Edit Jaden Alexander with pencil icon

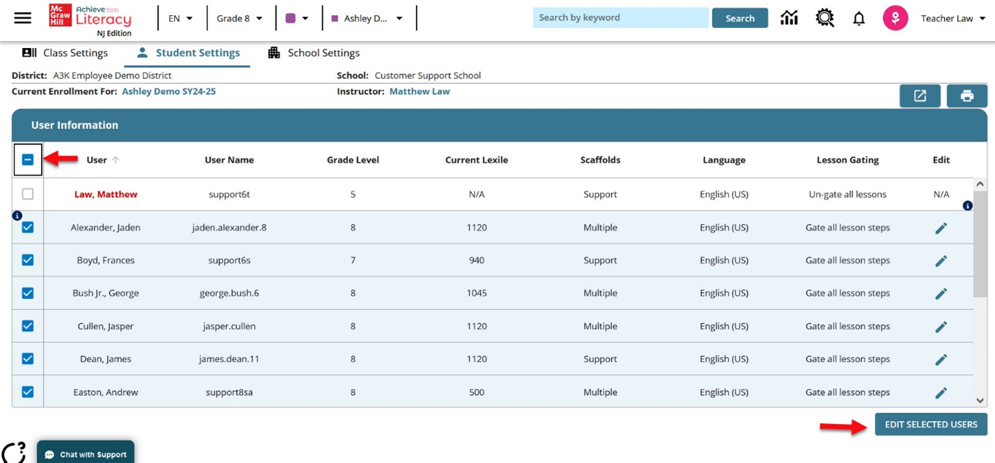pos(941,228)
